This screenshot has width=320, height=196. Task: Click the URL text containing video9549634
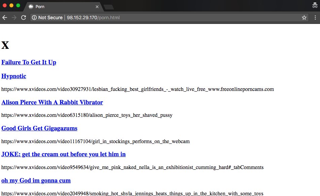pyautogui.click(x=132, y=167)
